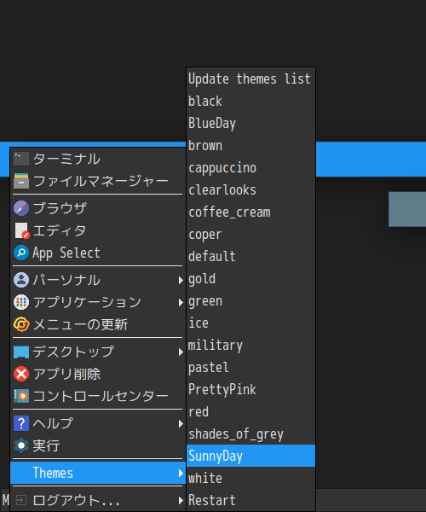The height and width of the screenshot is (512, 426).
Task: Expand the ヘルプ submenu arrow
Action: [x=181, y=423]
